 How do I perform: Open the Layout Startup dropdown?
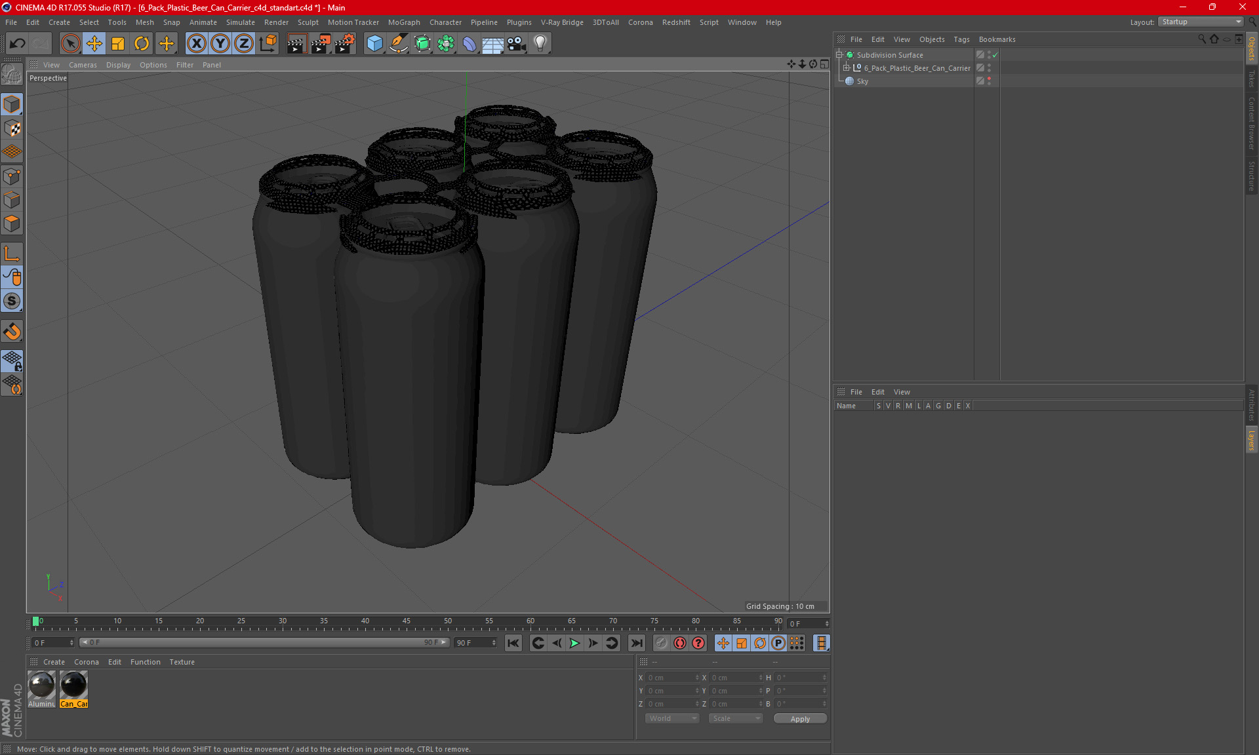[x=1201, y=22]
